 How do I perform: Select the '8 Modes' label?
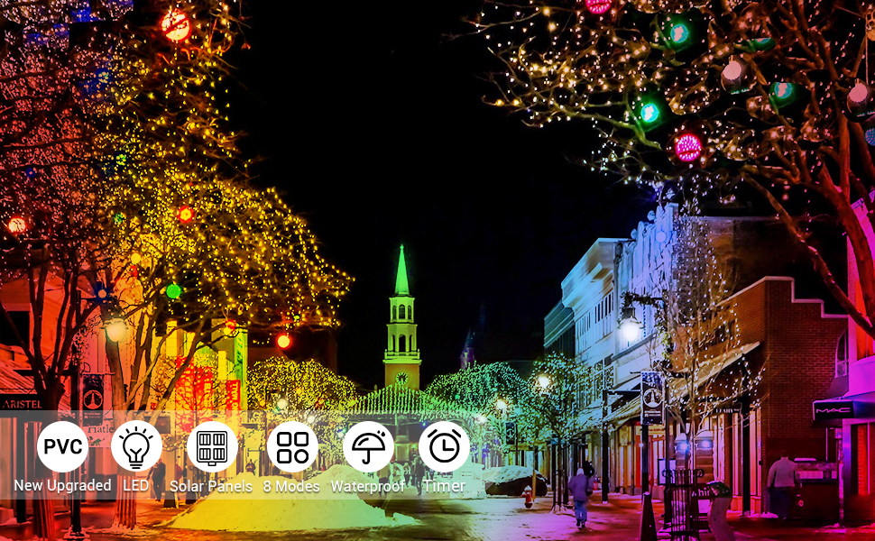coord(292,486)
